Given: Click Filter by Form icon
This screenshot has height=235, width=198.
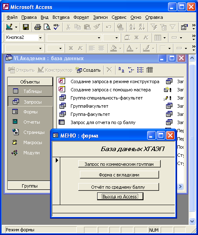Looking at the screenshot, I should click(x=163, y=27).
